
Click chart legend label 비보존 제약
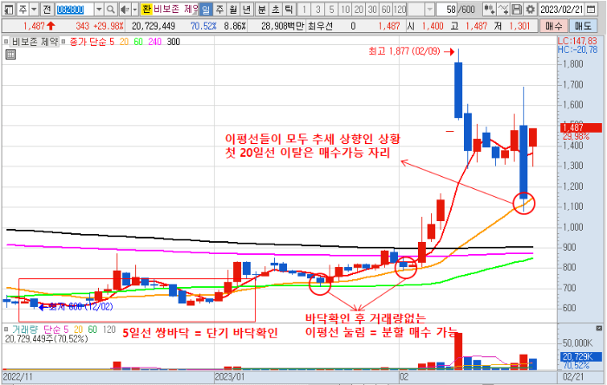35,42
